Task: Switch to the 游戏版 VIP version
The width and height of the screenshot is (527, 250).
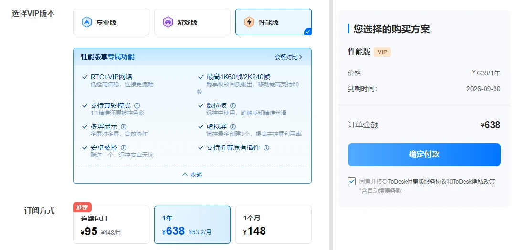Action: (x=192, y=22)
